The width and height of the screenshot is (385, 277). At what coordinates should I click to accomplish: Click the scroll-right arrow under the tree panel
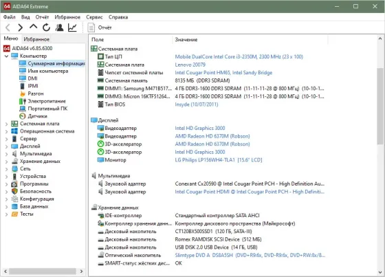[81, 272]
